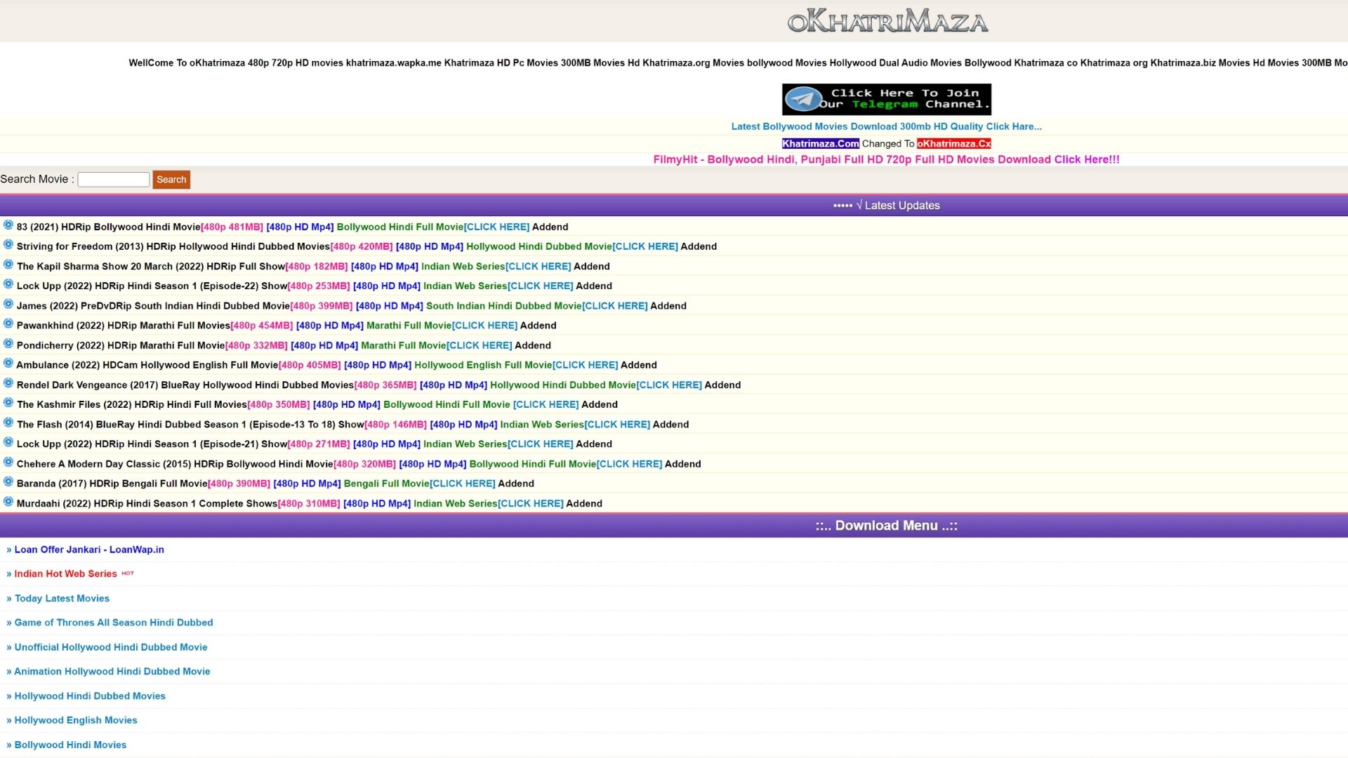Click bullet icon beside Chehere movie
The height and width of the screenshot is (758, 1348).
8,463
